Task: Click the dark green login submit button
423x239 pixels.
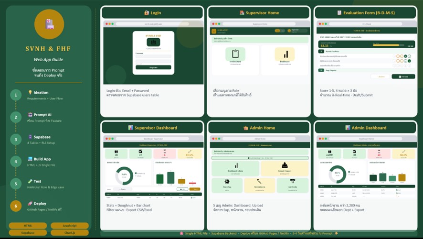Action: coord(153,67)
